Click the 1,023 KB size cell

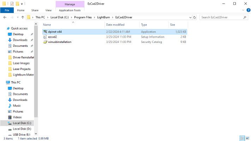point(181,32)
